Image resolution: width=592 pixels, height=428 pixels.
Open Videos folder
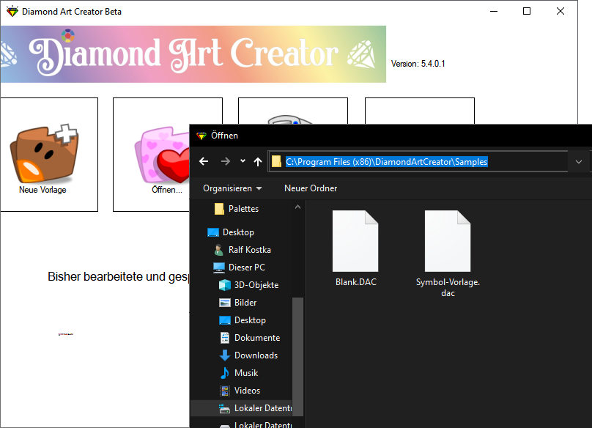click(x=240, y=391)
